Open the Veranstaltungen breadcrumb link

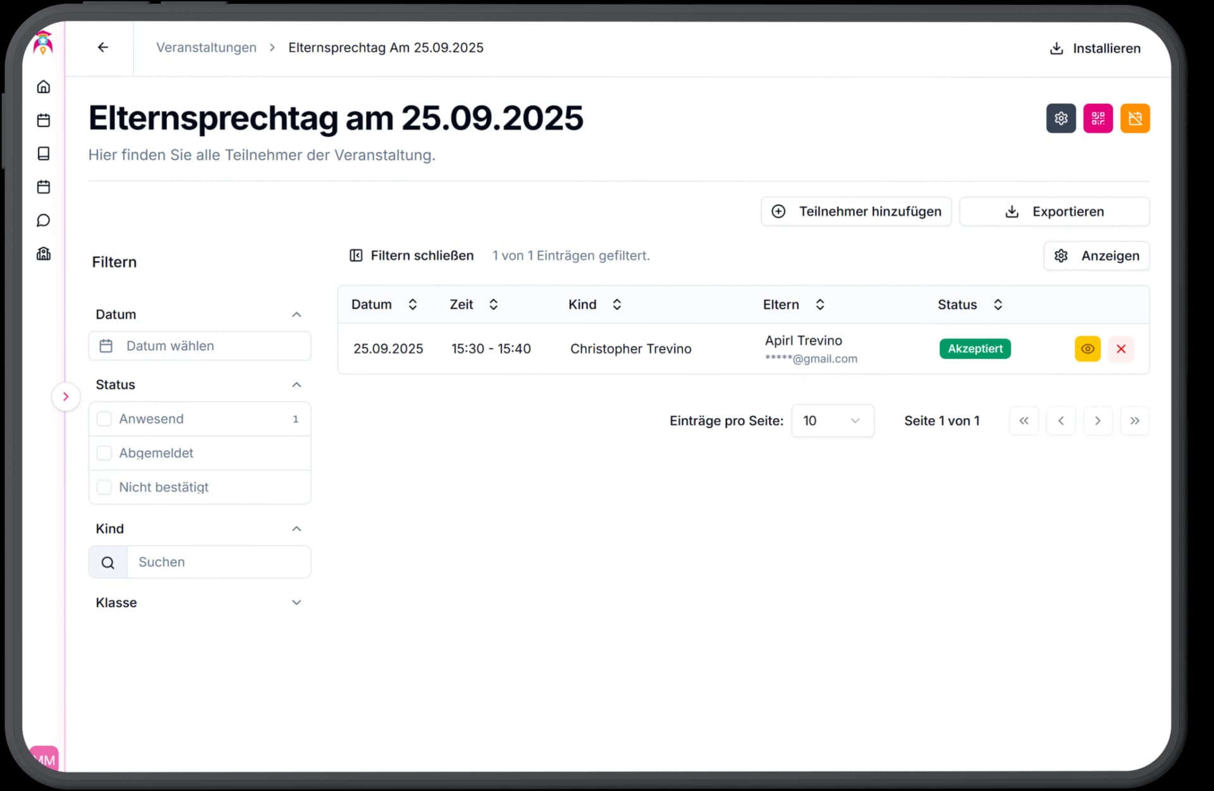click(206, 47)
